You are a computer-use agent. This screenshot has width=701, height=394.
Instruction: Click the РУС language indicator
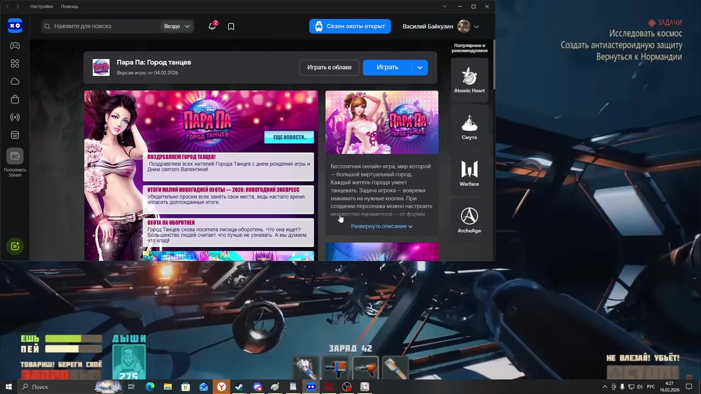651,387
